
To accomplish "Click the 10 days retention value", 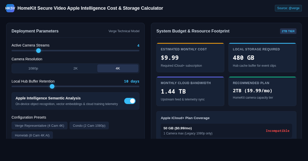I will point(132,81).
